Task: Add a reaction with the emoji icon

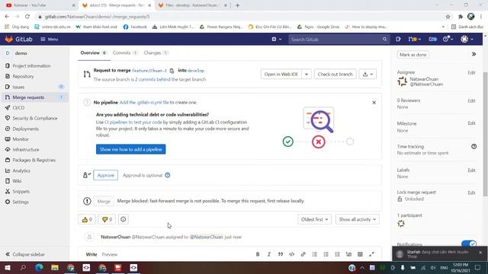Action: (124, 219)
